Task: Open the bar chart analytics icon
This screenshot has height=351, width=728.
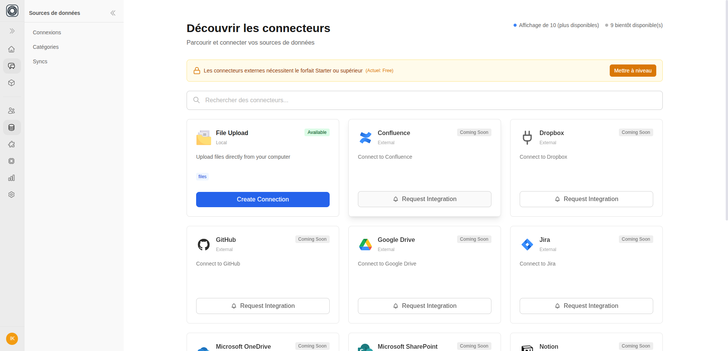Action: coord(12,178)
